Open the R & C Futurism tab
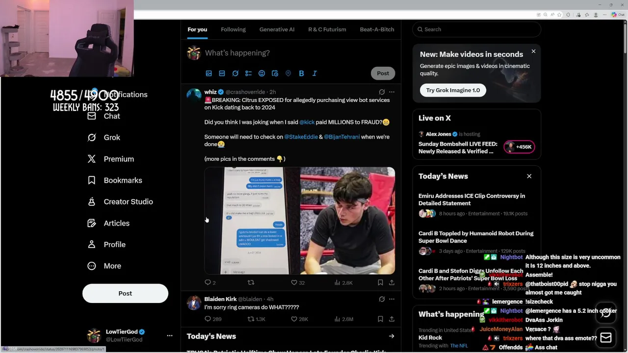Viewport: 628px width, 353px height. (327, 29)
